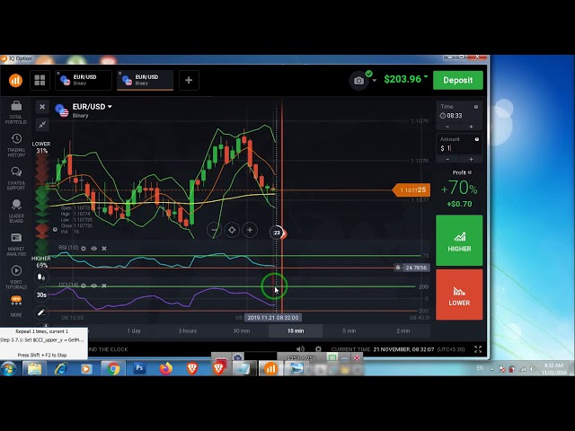
Task: Decrease trade amount with minus
Action: click(x=447, y=160)
